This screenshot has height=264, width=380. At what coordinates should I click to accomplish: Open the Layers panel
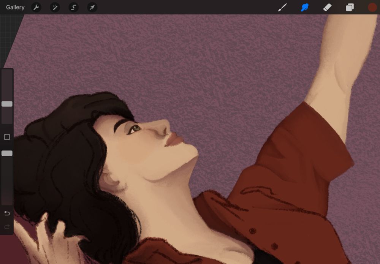click(350, 8)
